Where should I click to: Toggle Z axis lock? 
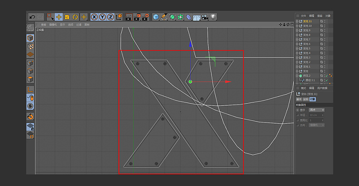[x=110, y=17]
